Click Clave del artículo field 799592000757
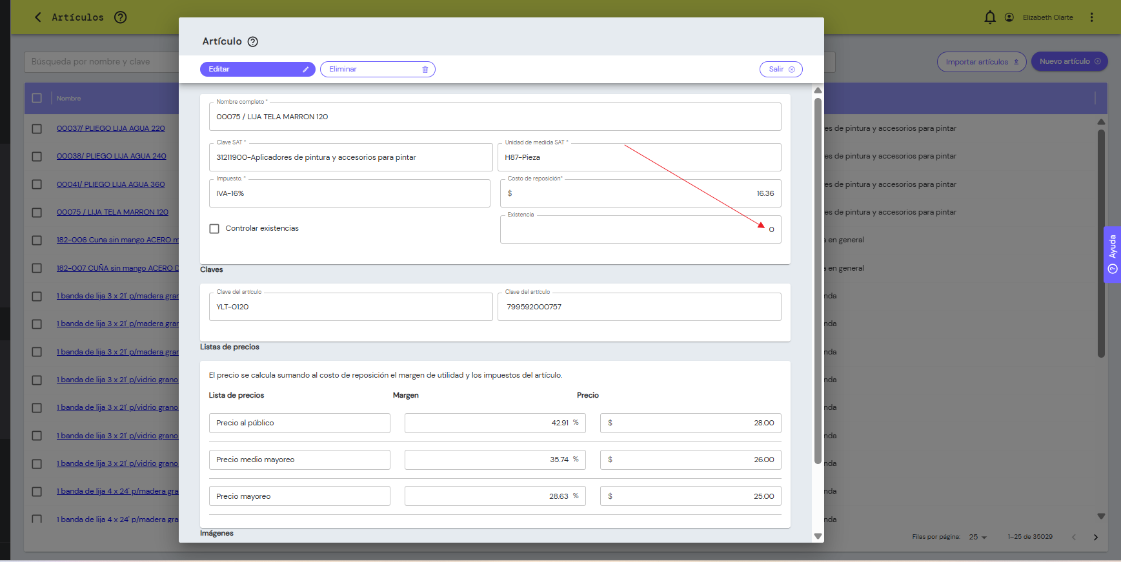1121x562 pixels. [x=639, y=307]
